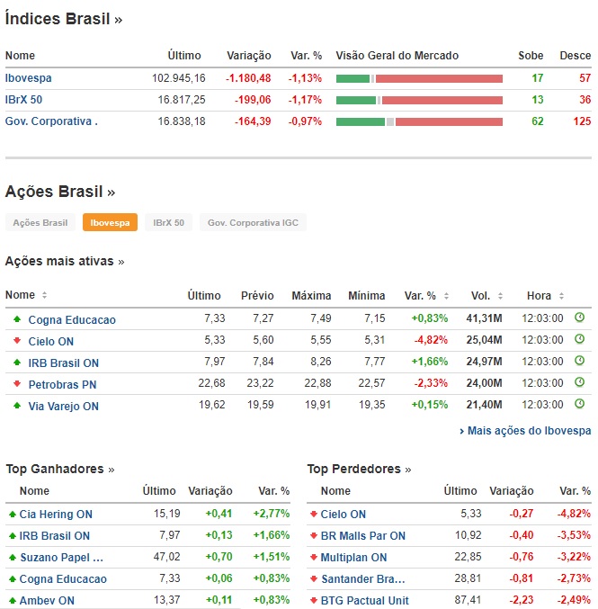Switch to the Ações Brasil tab
This screenshot has height=609, width=598.
[x=40, y=222]
